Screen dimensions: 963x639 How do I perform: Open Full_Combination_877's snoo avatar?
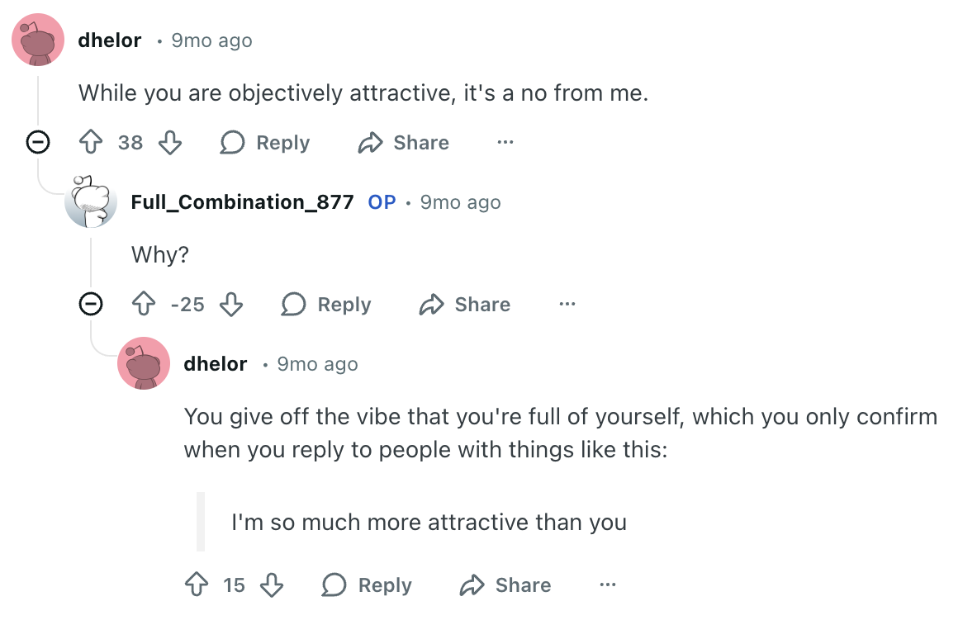coord(91,201)
